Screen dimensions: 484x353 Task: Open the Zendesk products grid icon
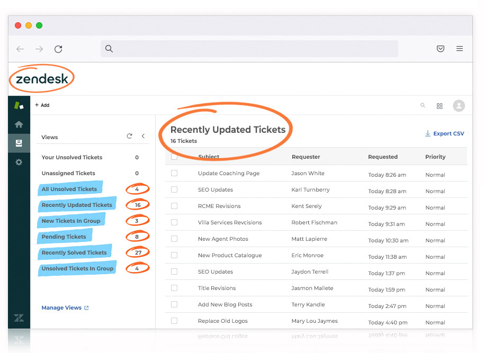(x=440, y=106)
